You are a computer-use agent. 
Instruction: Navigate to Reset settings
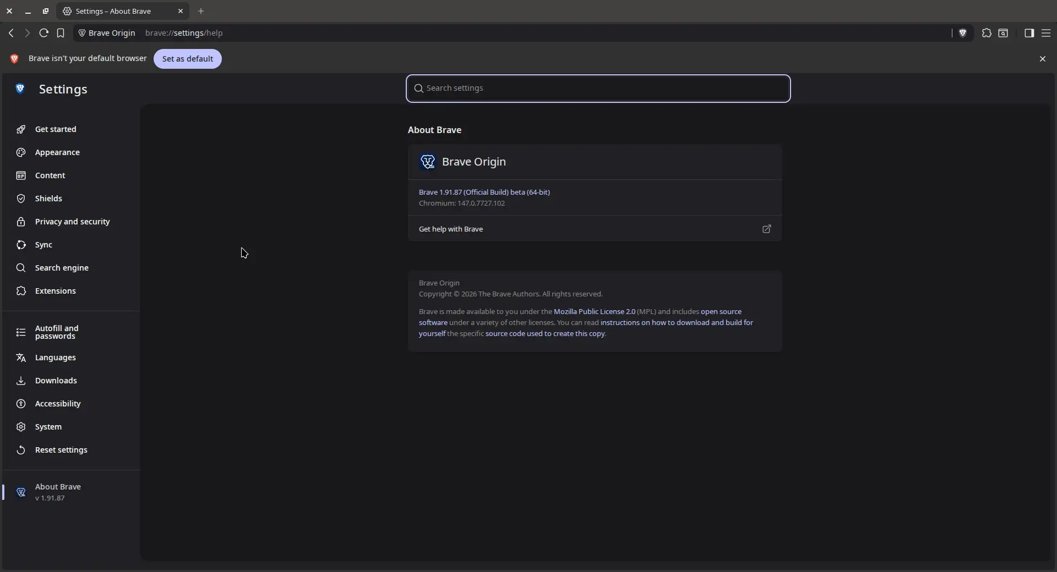pyautogui.click(x=61, y=450)
